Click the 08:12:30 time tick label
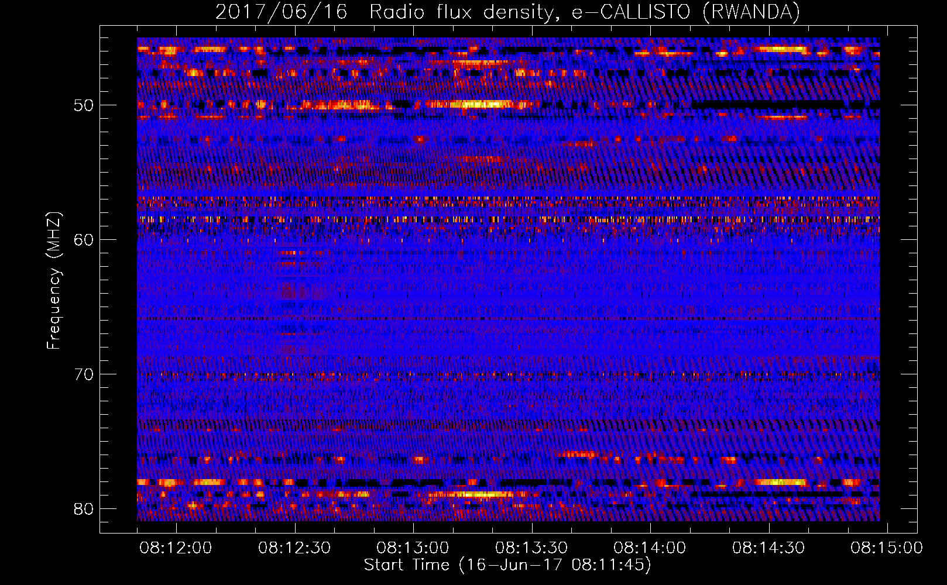This screenshot has height=585, width=947. tap(294, 548)
